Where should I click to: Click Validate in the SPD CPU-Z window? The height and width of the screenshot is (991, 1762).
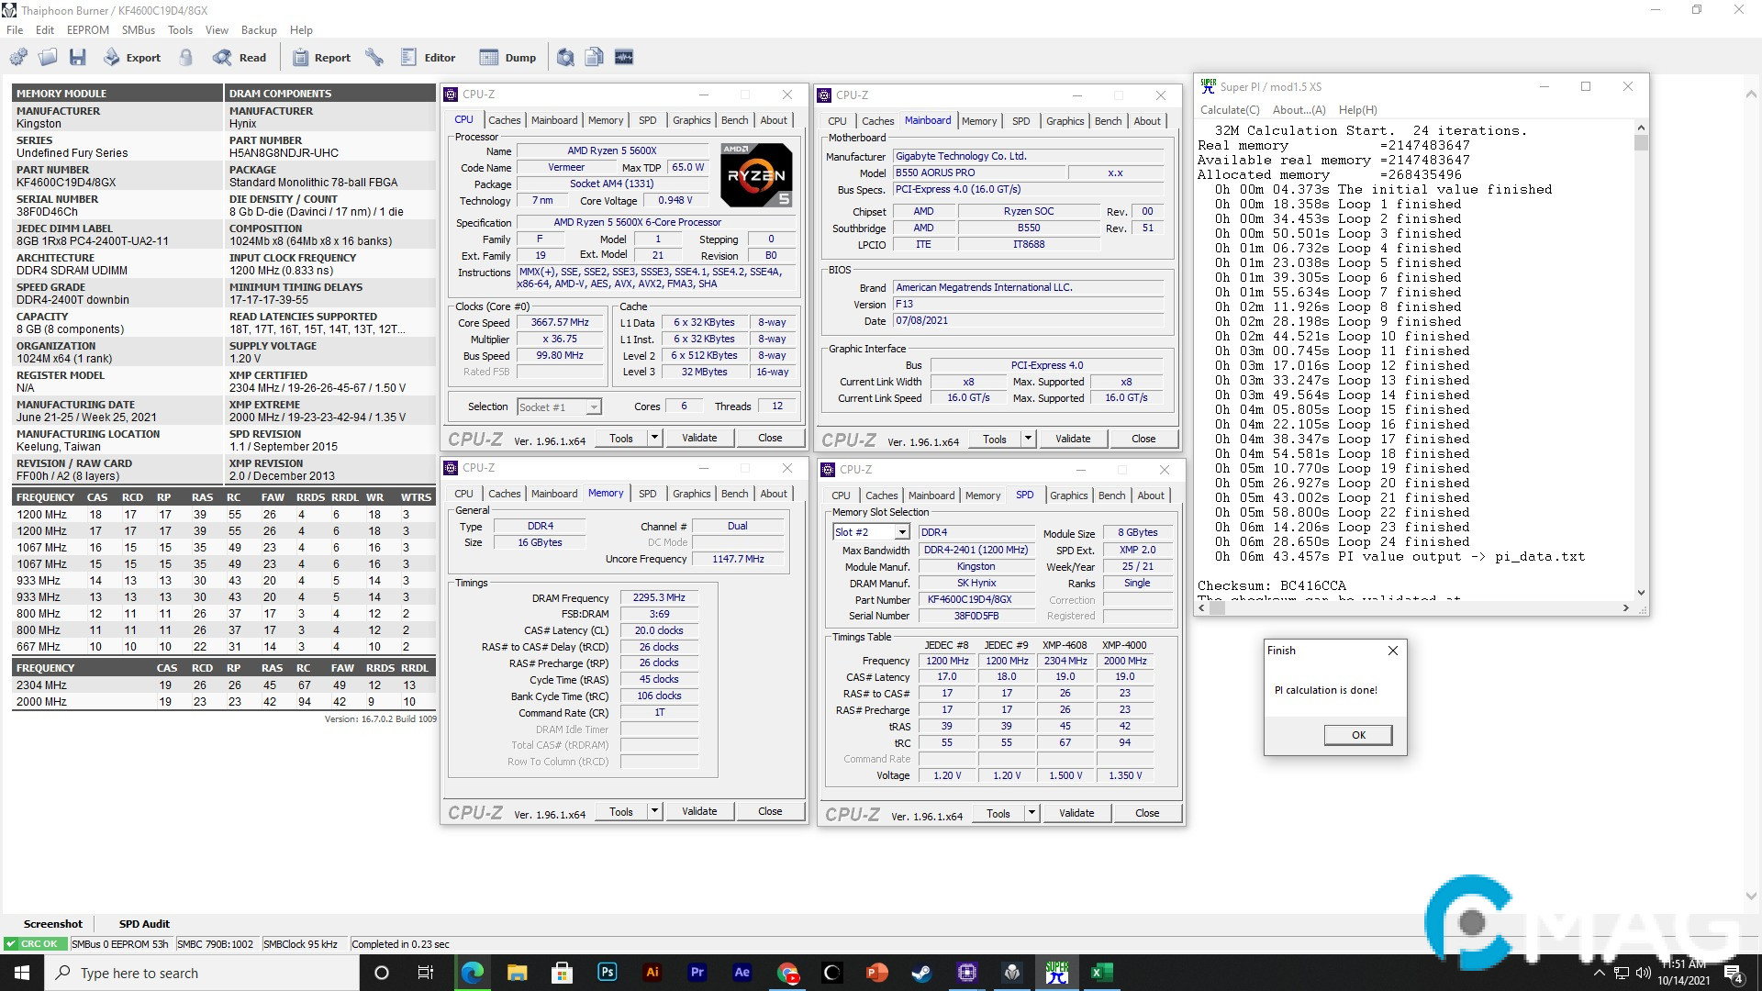(x=1076, y=813)
